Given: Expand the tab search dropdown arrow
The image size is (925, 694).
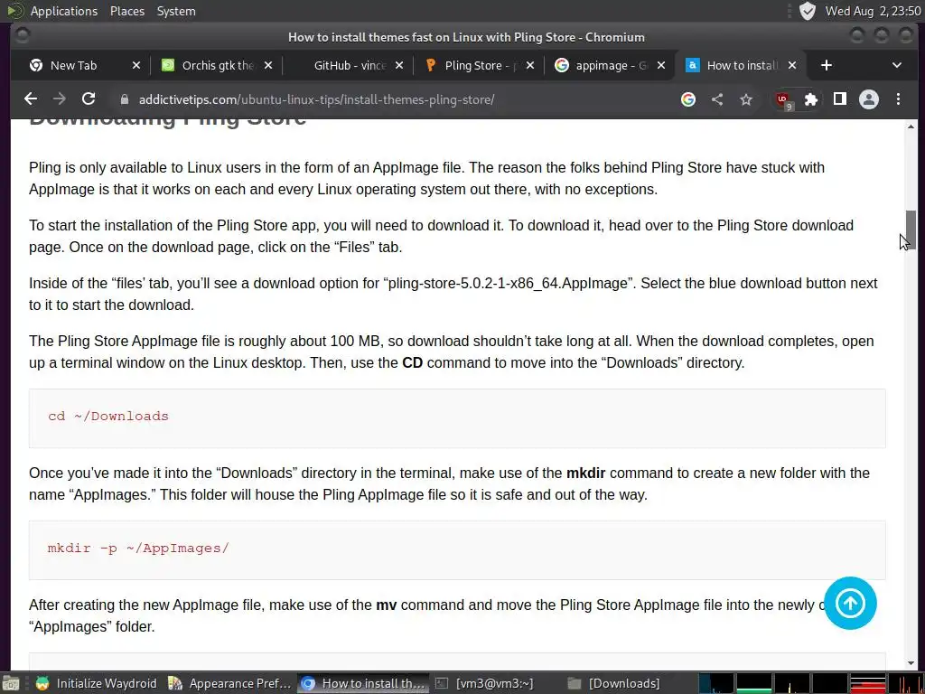Looking at the screenshot, I should point(897,65).
